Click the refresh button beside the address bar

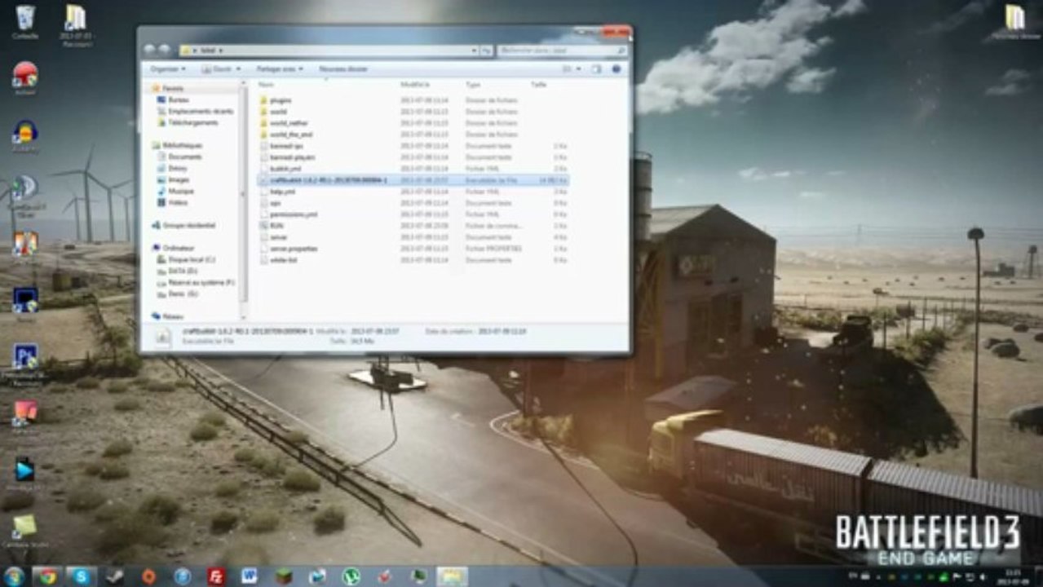pos(487,51)
